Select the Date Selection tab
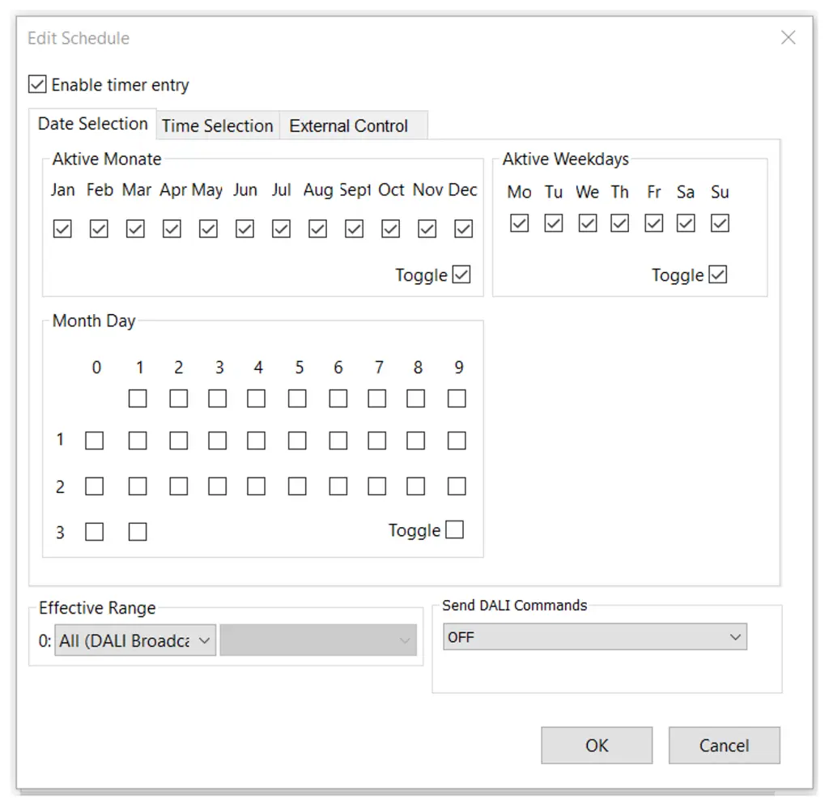This screenshot has width=829, height=808. click(93, 123)
